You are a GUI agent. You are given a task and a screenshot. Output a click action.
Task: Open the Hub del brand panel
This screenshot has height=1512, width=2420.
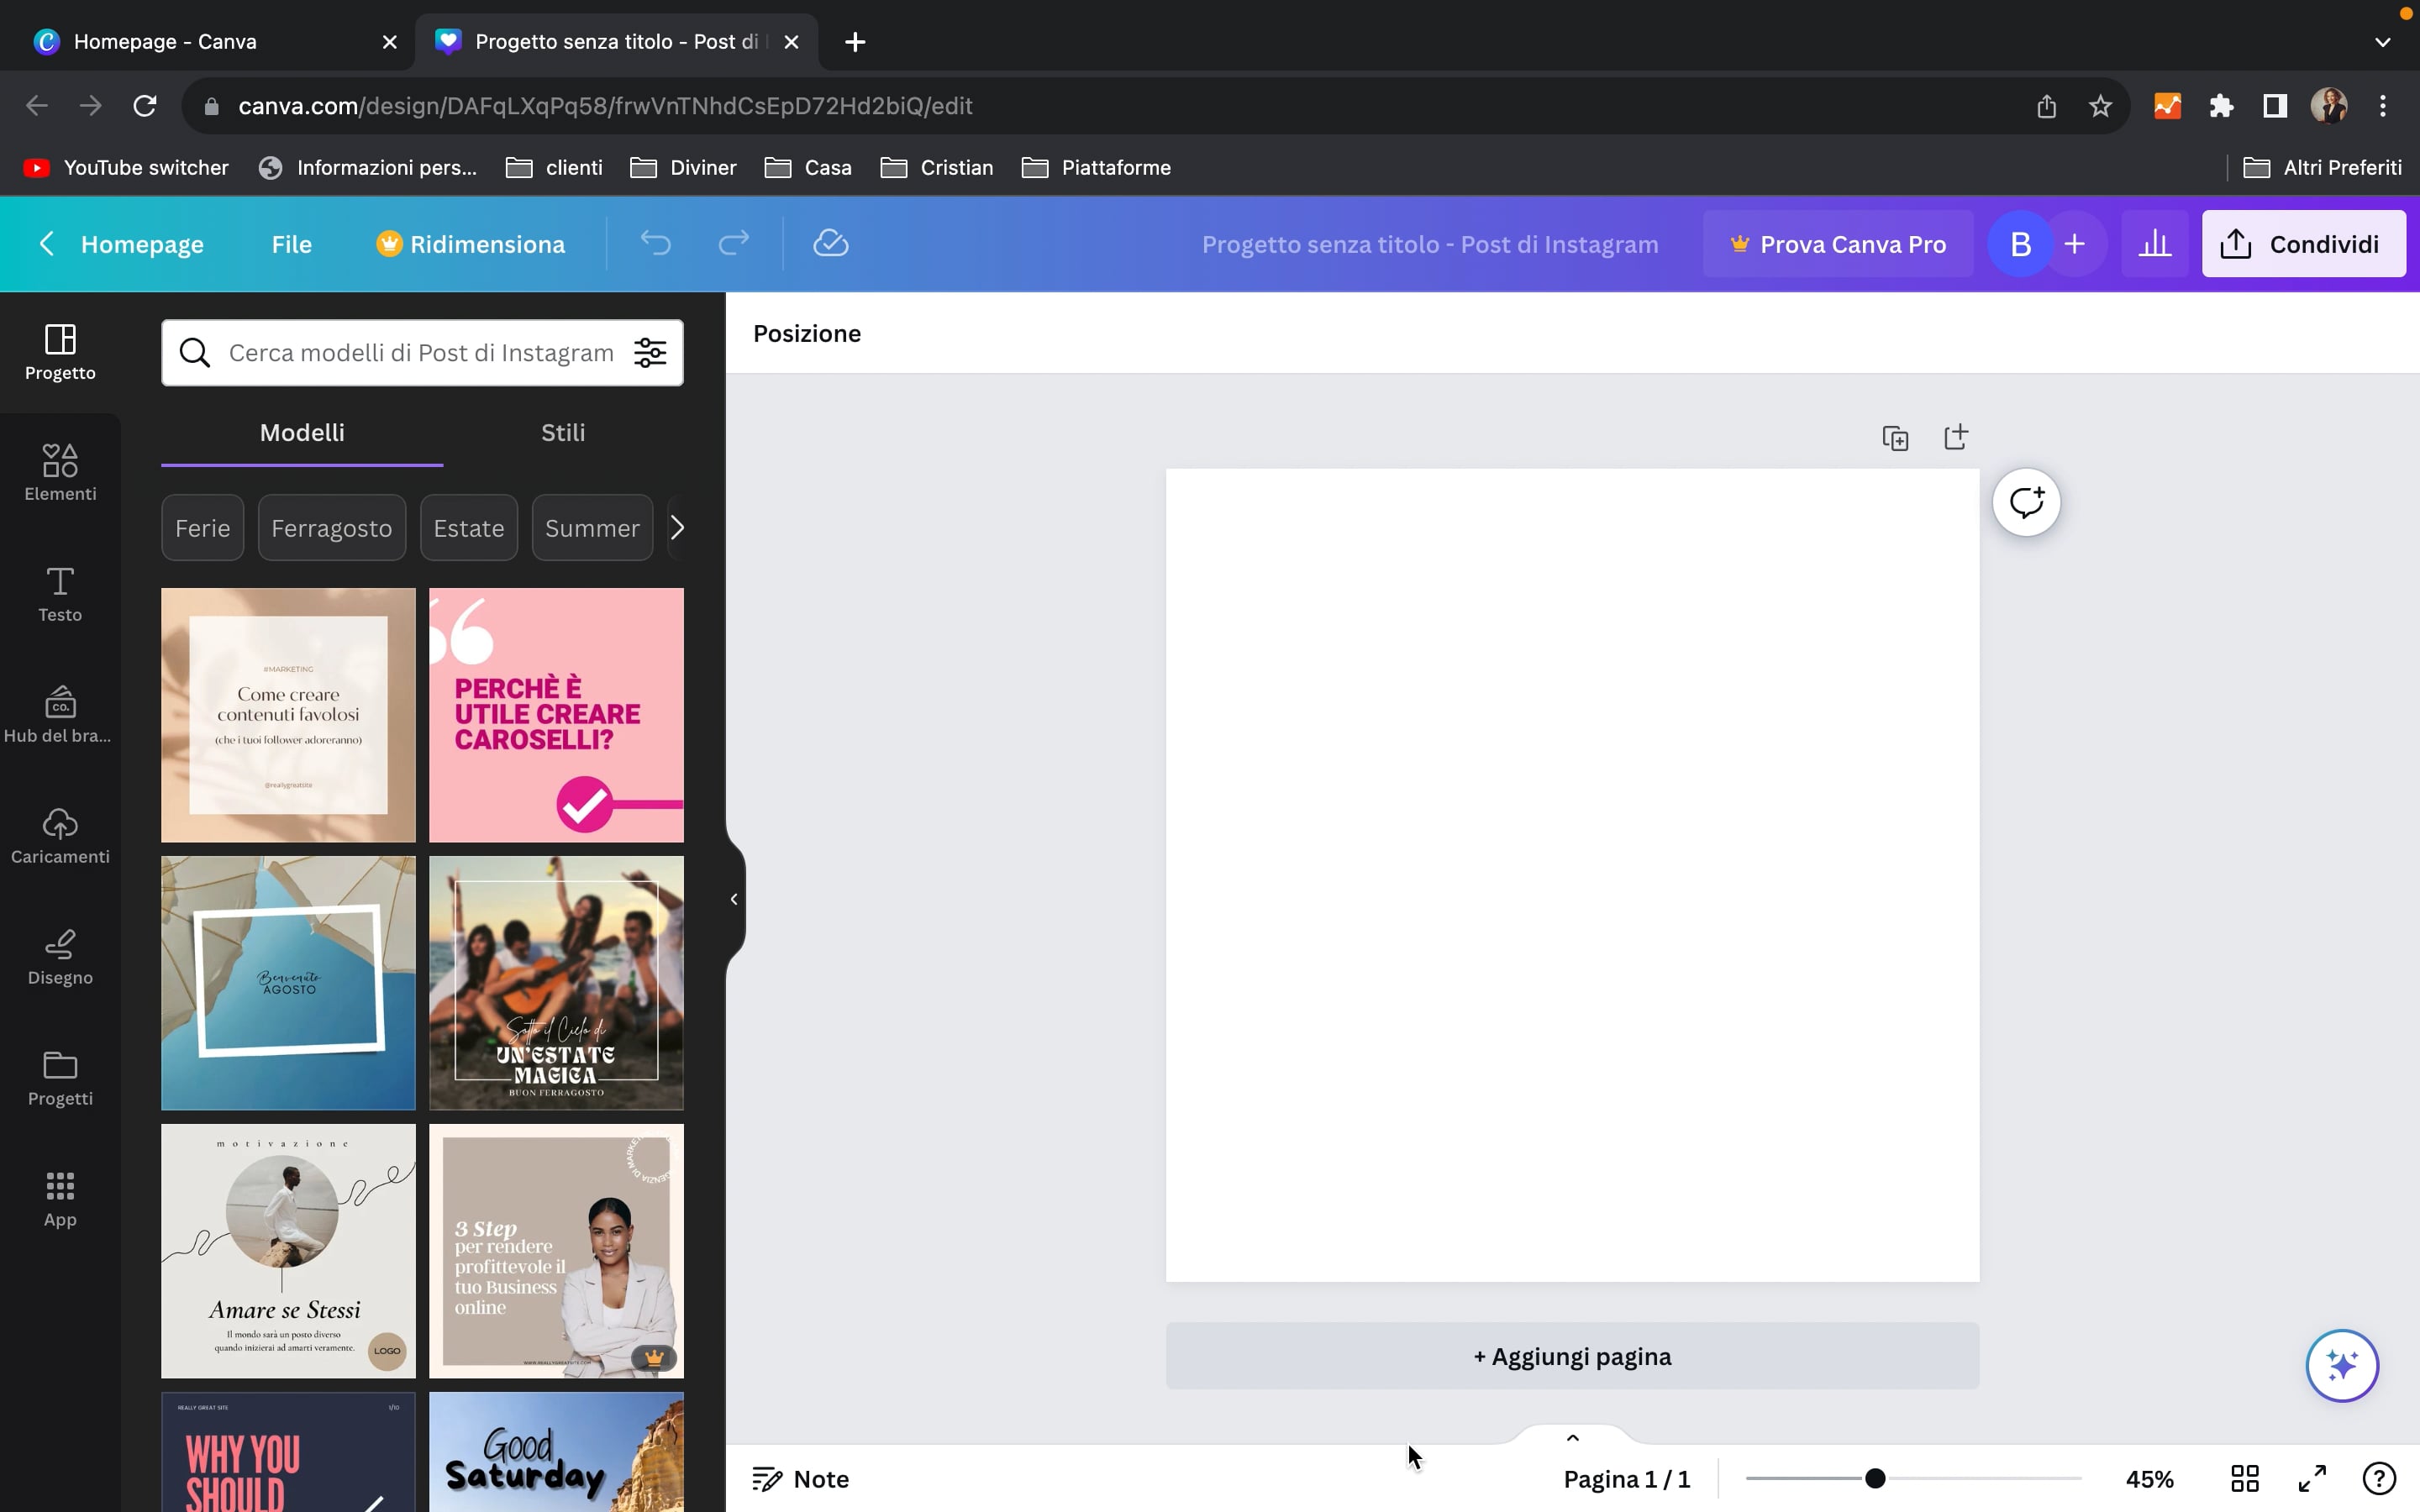(x=60, y=714)
